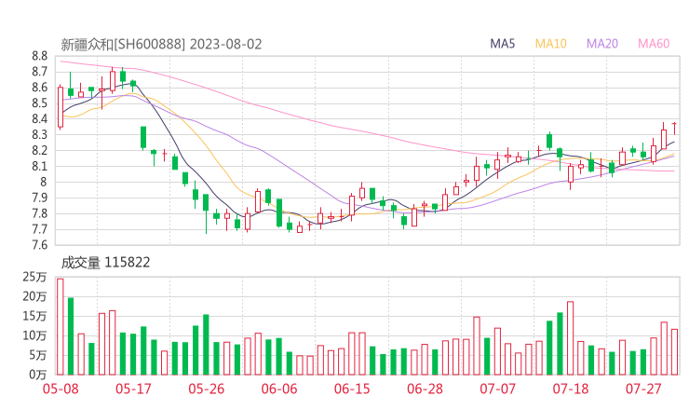
Task: Click the 07-27 date axis label
Action: (x=643, y=389)
